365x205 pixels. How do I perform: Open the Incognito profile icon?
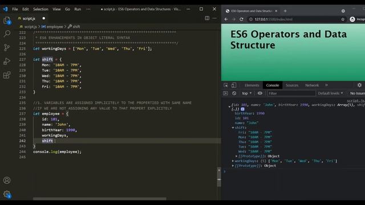352,19
